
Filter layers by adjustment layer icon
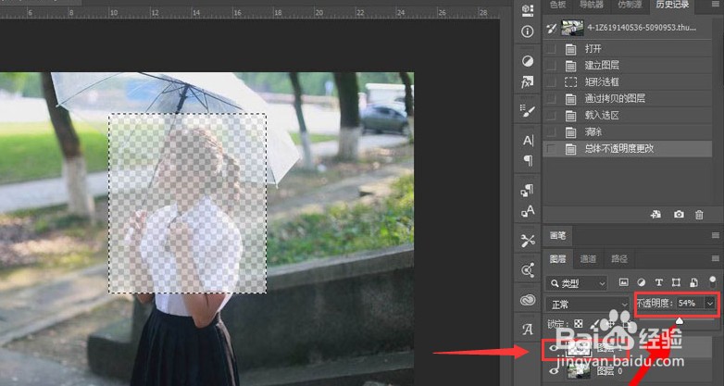point(642,282)
